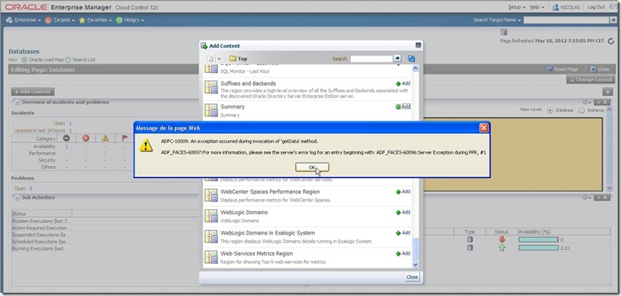
Task: Open the NICOLAS user menu
Action: coord(567,7)
